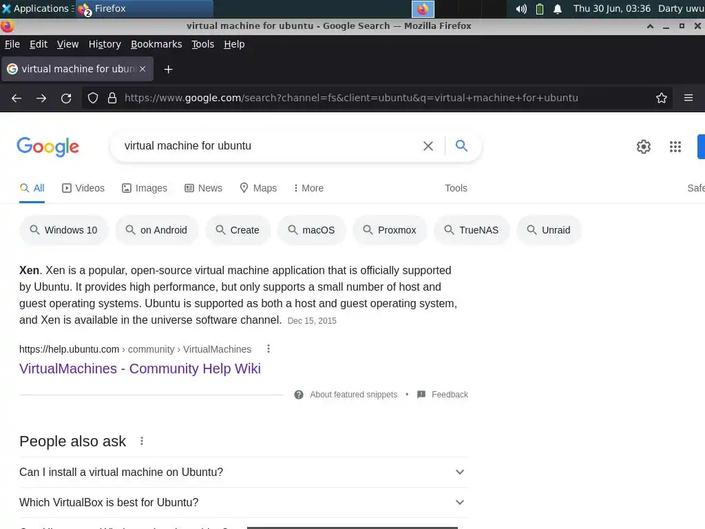The height and width of the screenshot is (529, 705).
Task: Open the tracking protection shield icon
Action: pos(93,98)
